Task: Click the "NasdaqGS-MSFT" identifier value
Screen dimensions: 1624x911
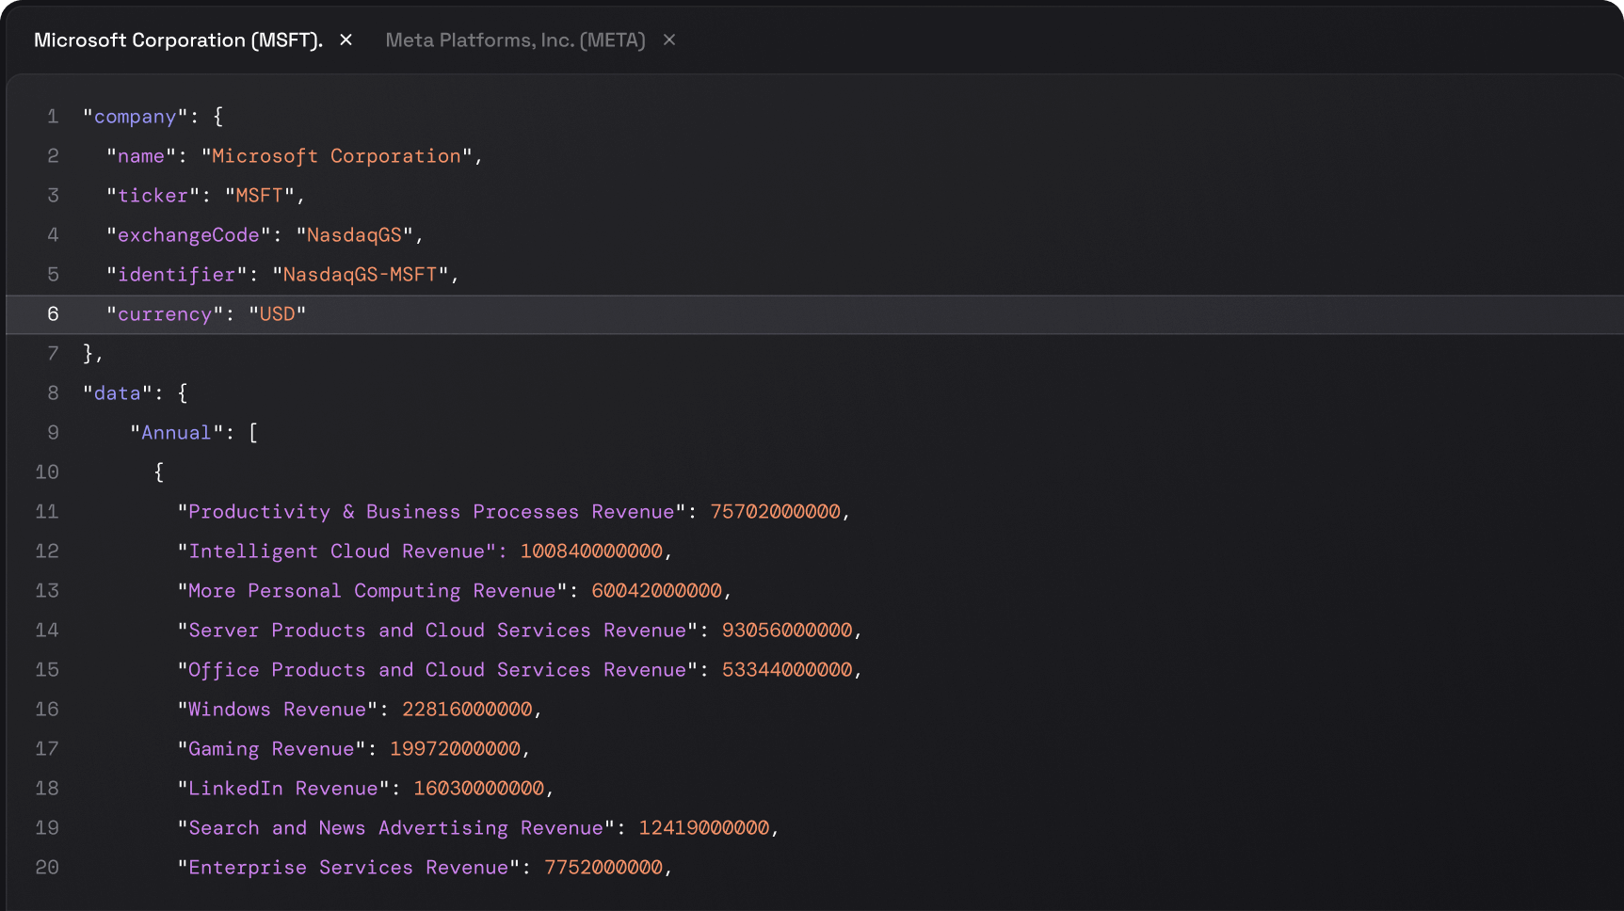Action: 360,275
